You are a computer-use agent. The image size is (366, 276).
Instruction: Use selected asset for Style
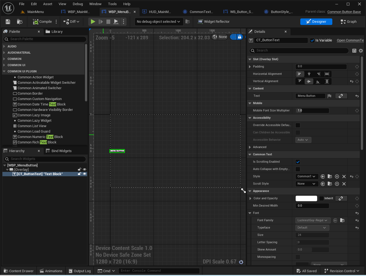coord(323,176)
